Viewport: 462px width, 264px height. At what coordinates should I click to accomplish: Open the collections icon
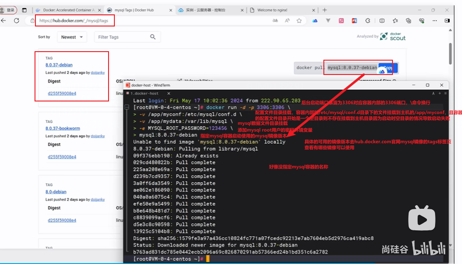coord(408,21)
